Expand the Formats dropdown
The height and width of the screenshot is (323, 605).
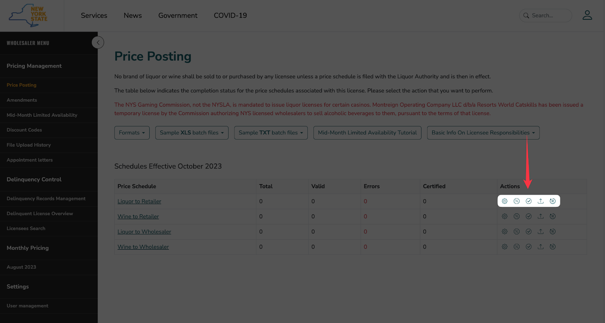132,133
